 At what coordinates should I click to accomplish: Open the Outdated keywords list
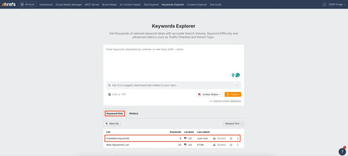pyautogui.click(x=118, y=138)
